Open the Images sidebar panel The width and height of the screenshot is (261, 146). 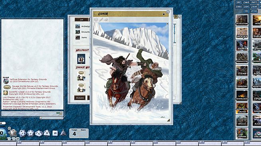point(242,33)
